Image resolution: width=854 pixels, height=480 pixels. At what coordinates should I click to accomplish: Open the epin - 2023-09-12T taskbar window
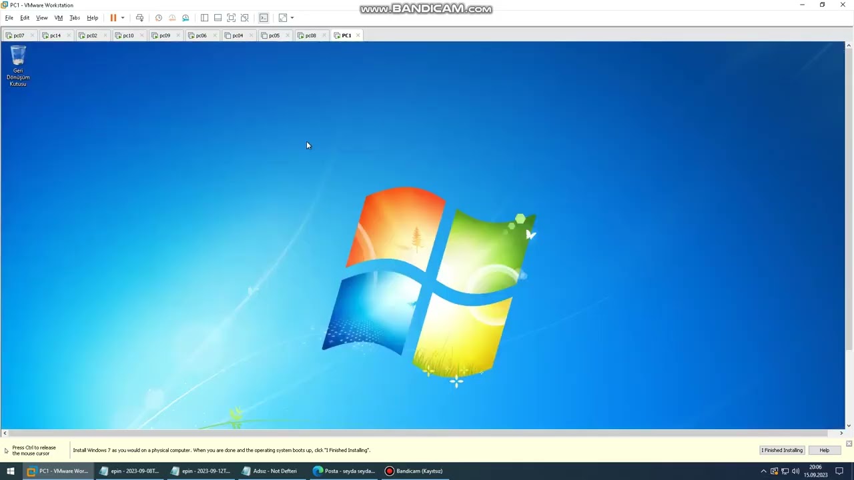pos(201,471)
